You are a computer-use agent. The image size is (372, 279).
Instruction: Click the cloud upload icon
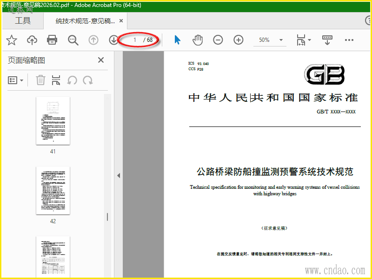pos(32,40)
